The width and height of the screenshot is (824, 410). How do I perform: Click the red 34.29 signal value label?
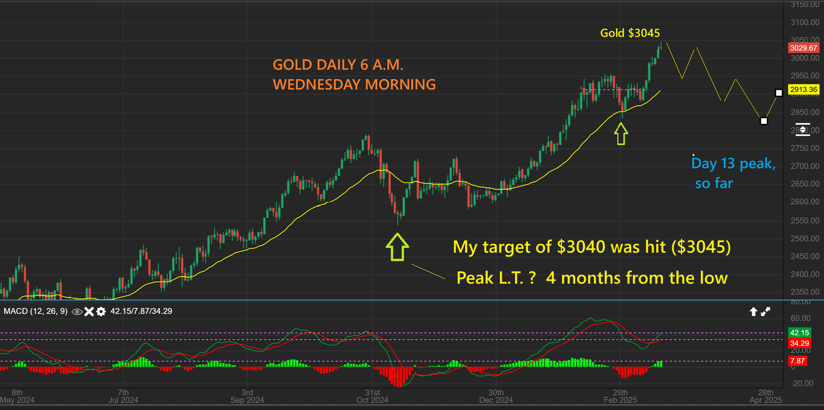click(800, 343)
